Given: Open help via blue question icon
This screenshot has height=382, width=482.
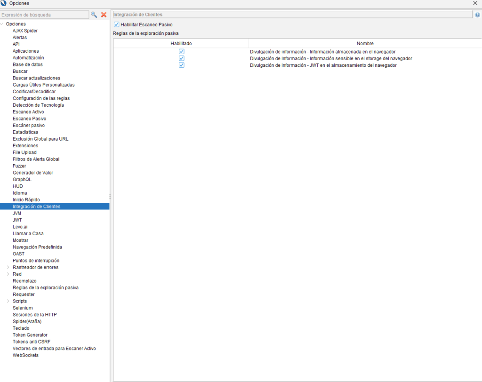Looking at the screenshot, I should pyautogui.click(x=477, y=15).
